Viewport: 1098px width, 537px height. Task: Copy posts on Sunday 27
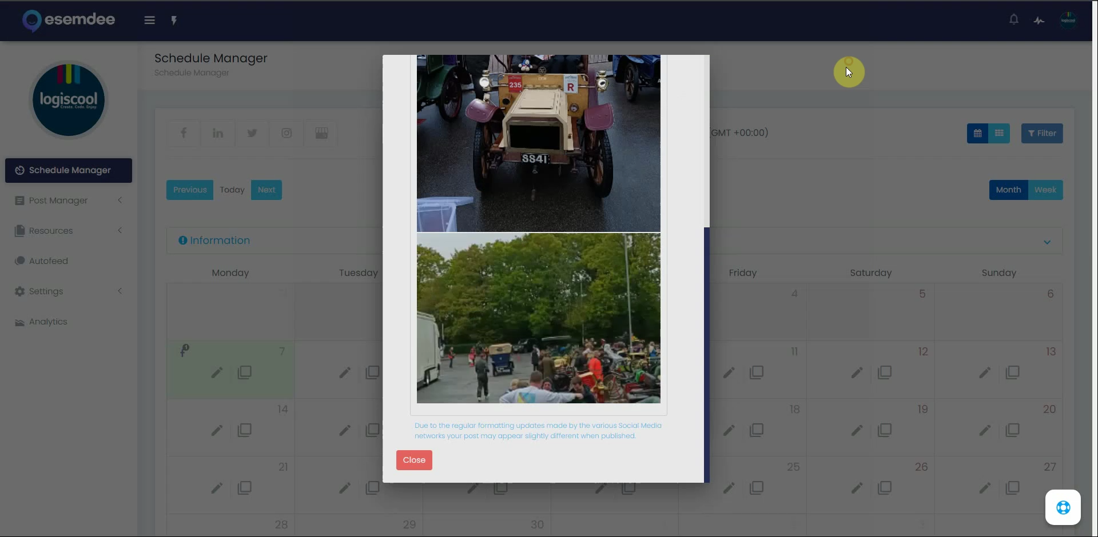1013,488
